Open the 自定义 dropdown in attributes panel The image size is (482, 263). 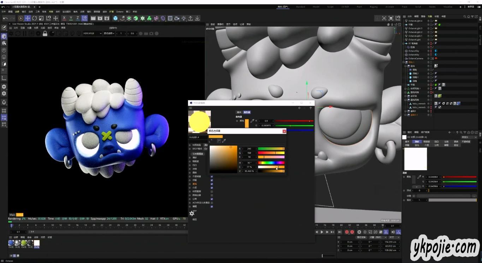(469, 137)
